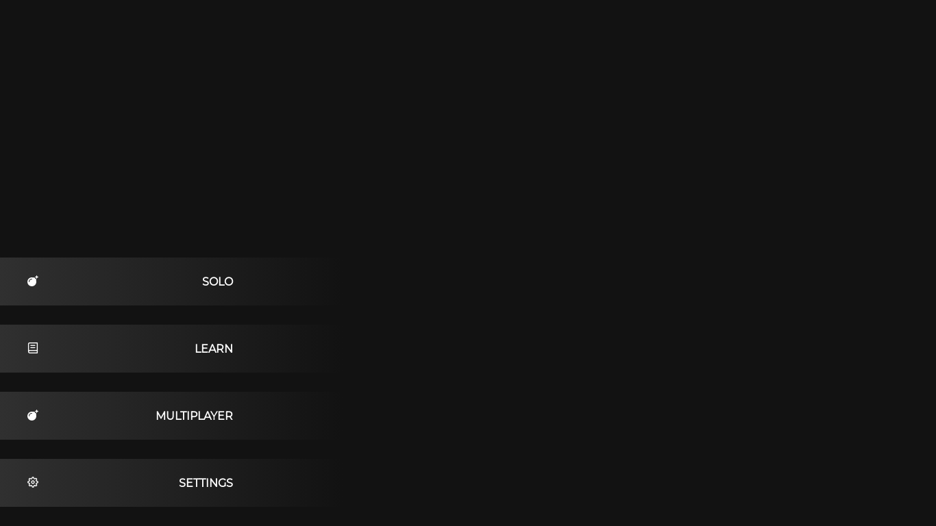Viewport: 936px width, 526px height.
Task: Click the gear icon beside SETTINGS
Action: tap(33, 482)
